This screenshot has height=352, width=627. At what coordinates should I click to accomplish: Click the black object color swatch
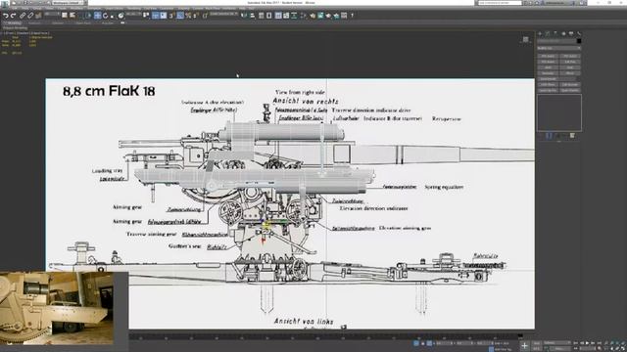pyautogui.click(x=579, y=41)
